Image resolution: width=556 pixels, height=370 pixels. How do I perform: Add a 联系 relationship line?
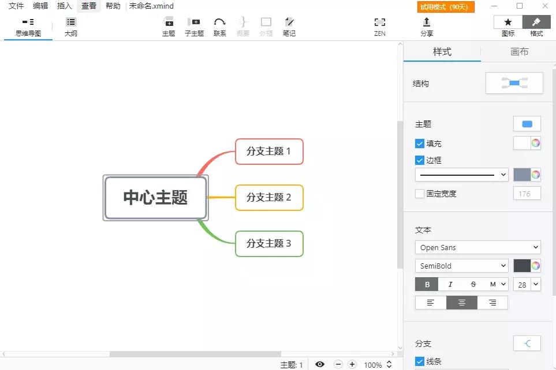(220, 25)
